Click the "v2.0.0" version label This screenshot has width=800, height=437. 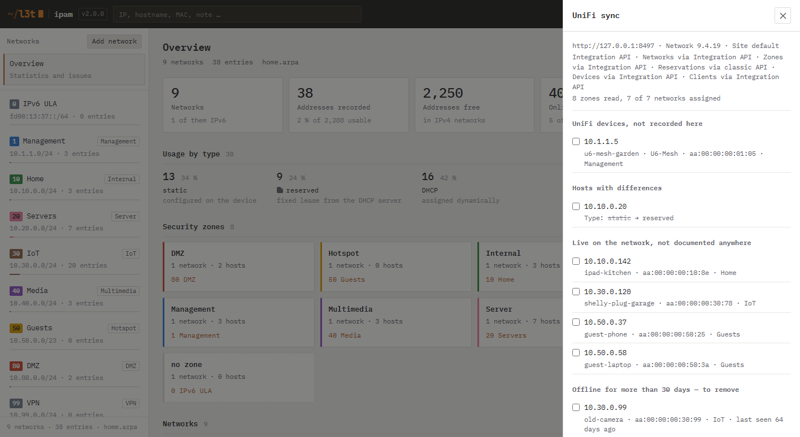click(92, 14)
